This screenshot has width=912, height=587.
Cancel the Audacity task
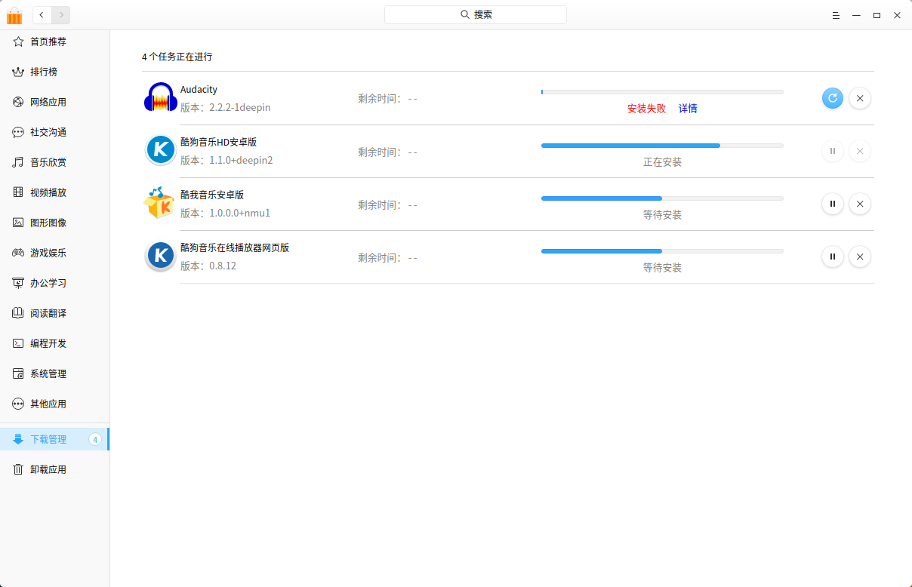[860, 98]
